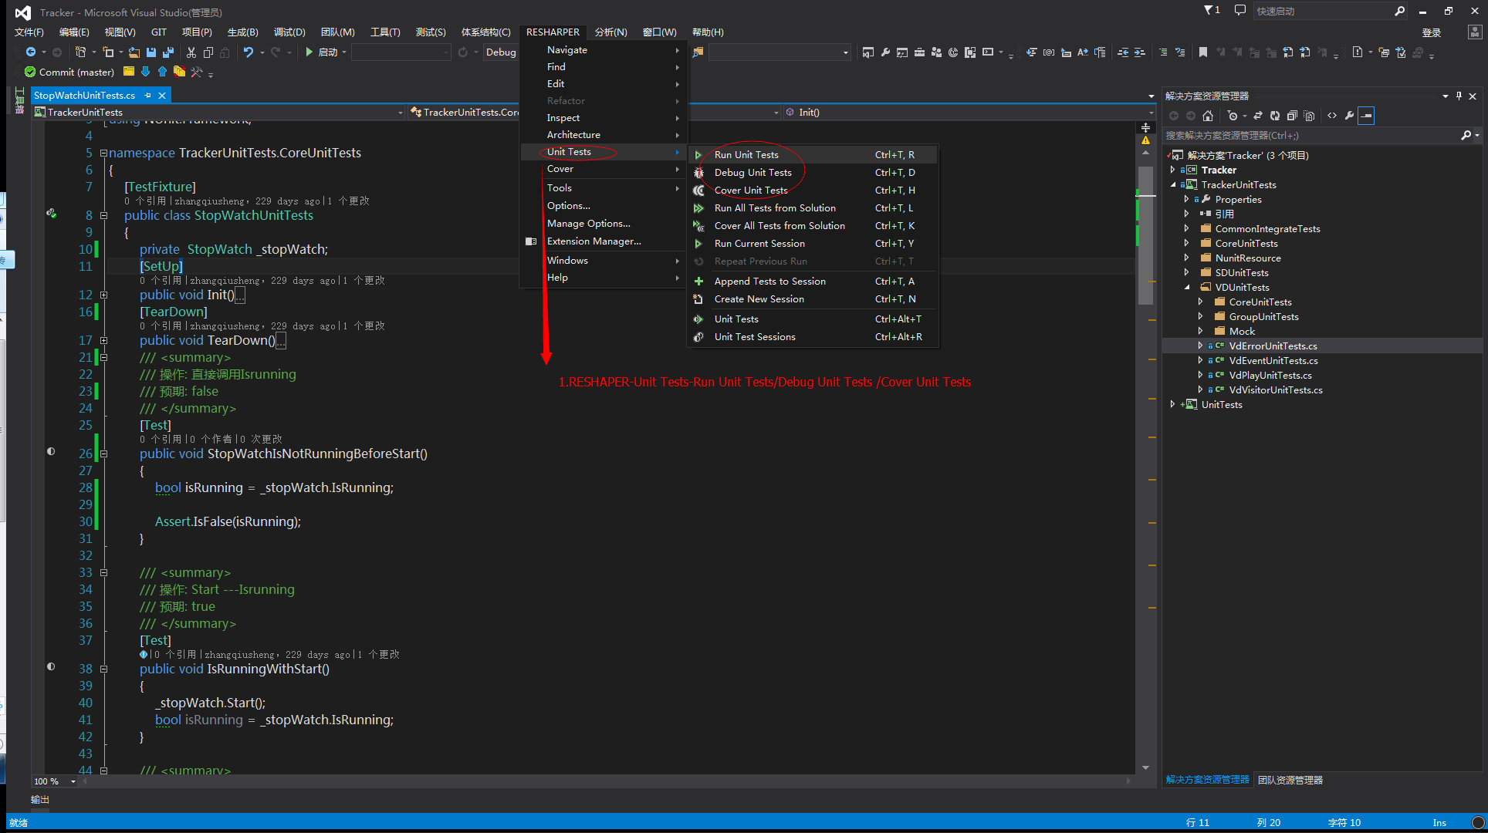Expand the CommonIntegrateTests folder
The width and height of the screenshot is (1488, 833).
pyautogui.click(x=1187, y=228)
